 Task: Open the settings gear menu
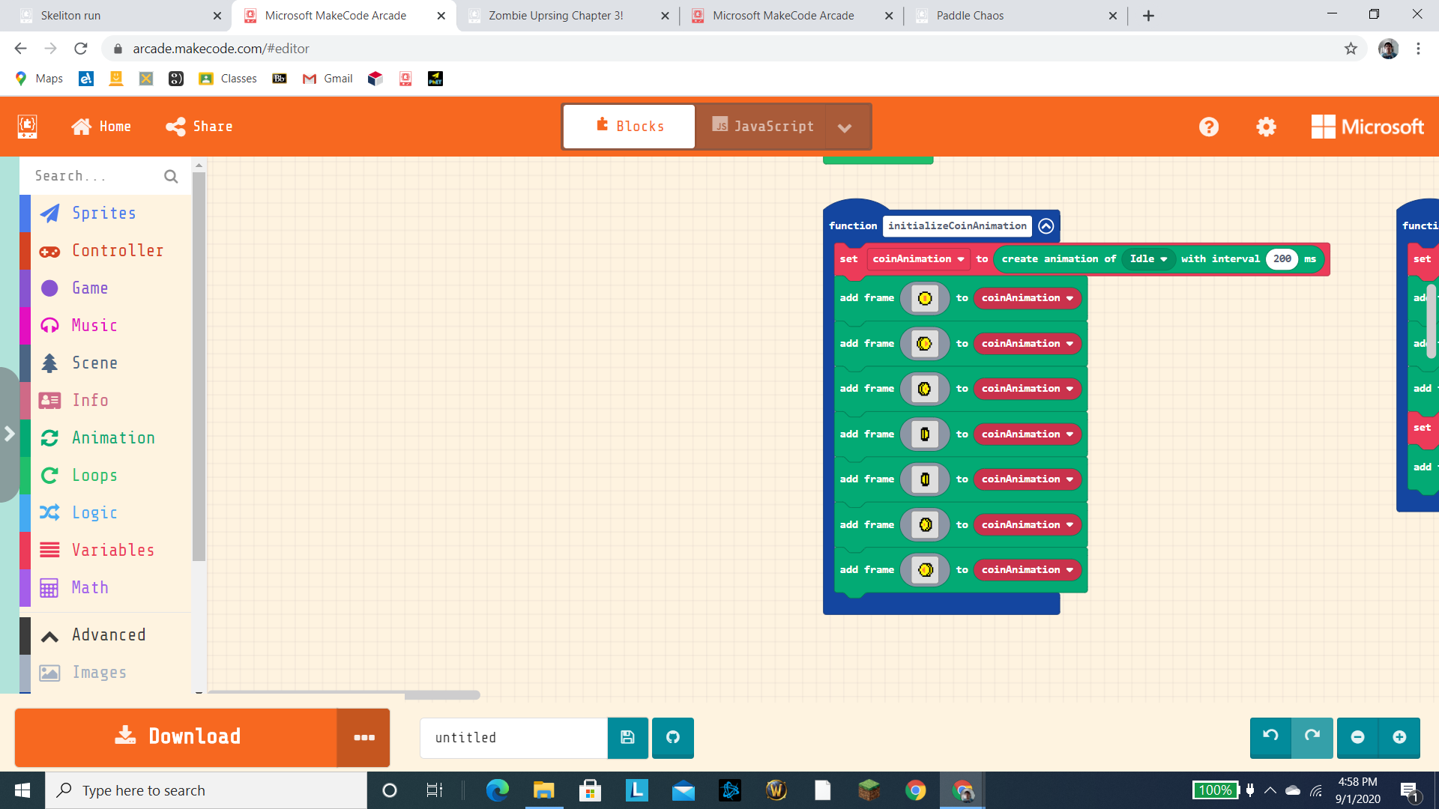[1266, 127]
